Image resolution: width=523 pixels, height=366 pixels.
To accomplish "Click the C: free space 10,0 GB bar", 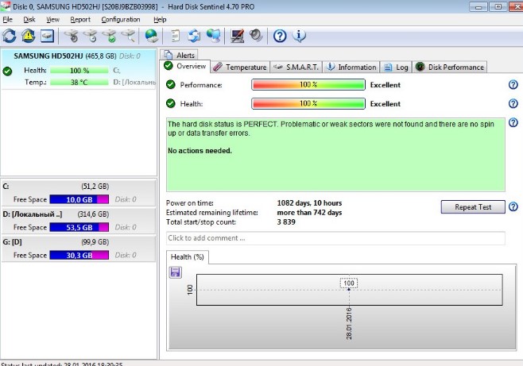I will (x=79, y=199).
